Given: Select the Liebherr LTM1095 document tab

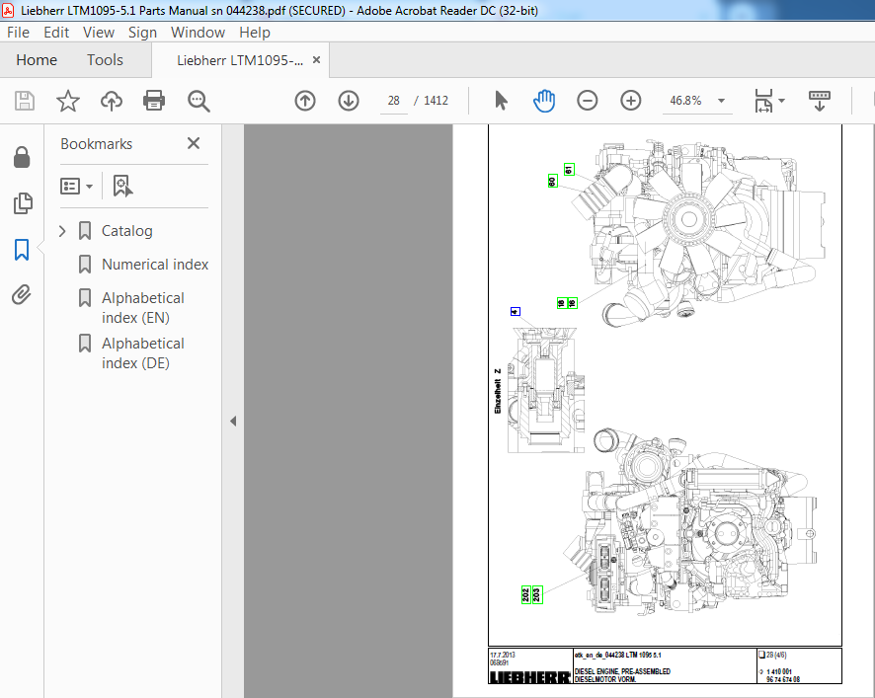Looking at the screenshot, I should (240, 60).
